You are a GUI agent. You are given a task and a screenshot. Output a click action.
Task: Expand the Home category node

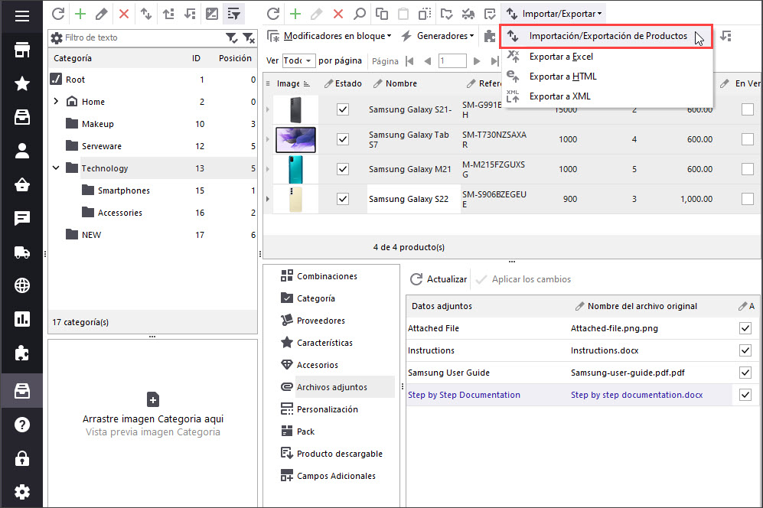click(56, 101)
